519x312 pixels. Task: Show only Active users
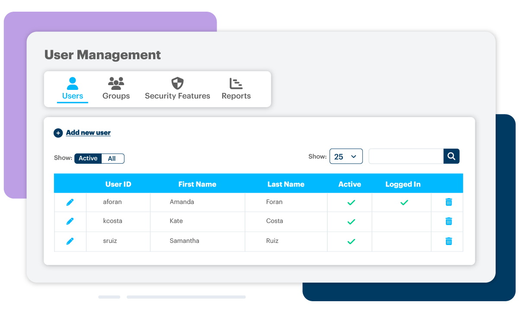click(88, 159)
